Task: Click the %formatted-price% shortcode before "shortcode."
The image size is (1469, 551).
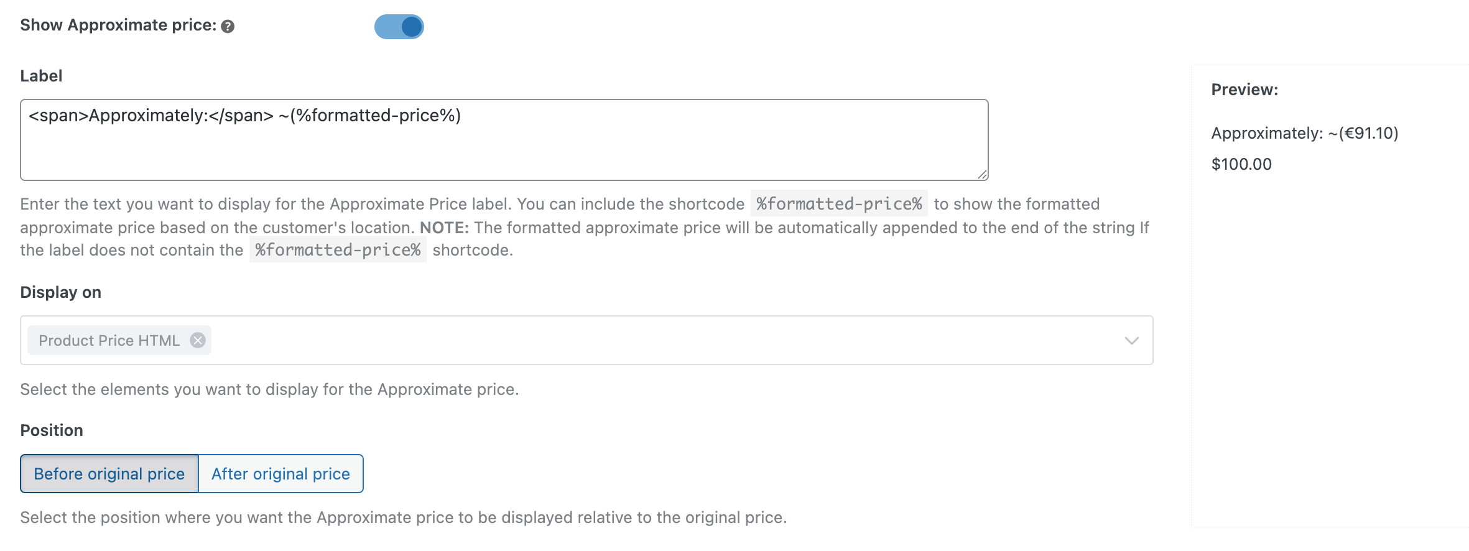Action: click(338, 250)
